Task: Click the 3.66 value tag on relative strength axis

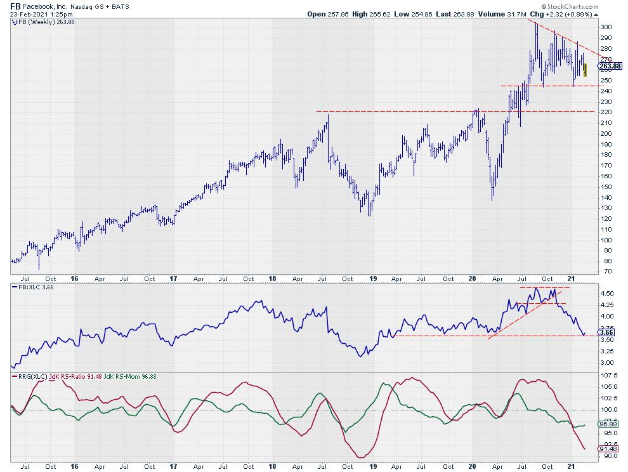Action: pyautogui.click(x=606, y=332)
